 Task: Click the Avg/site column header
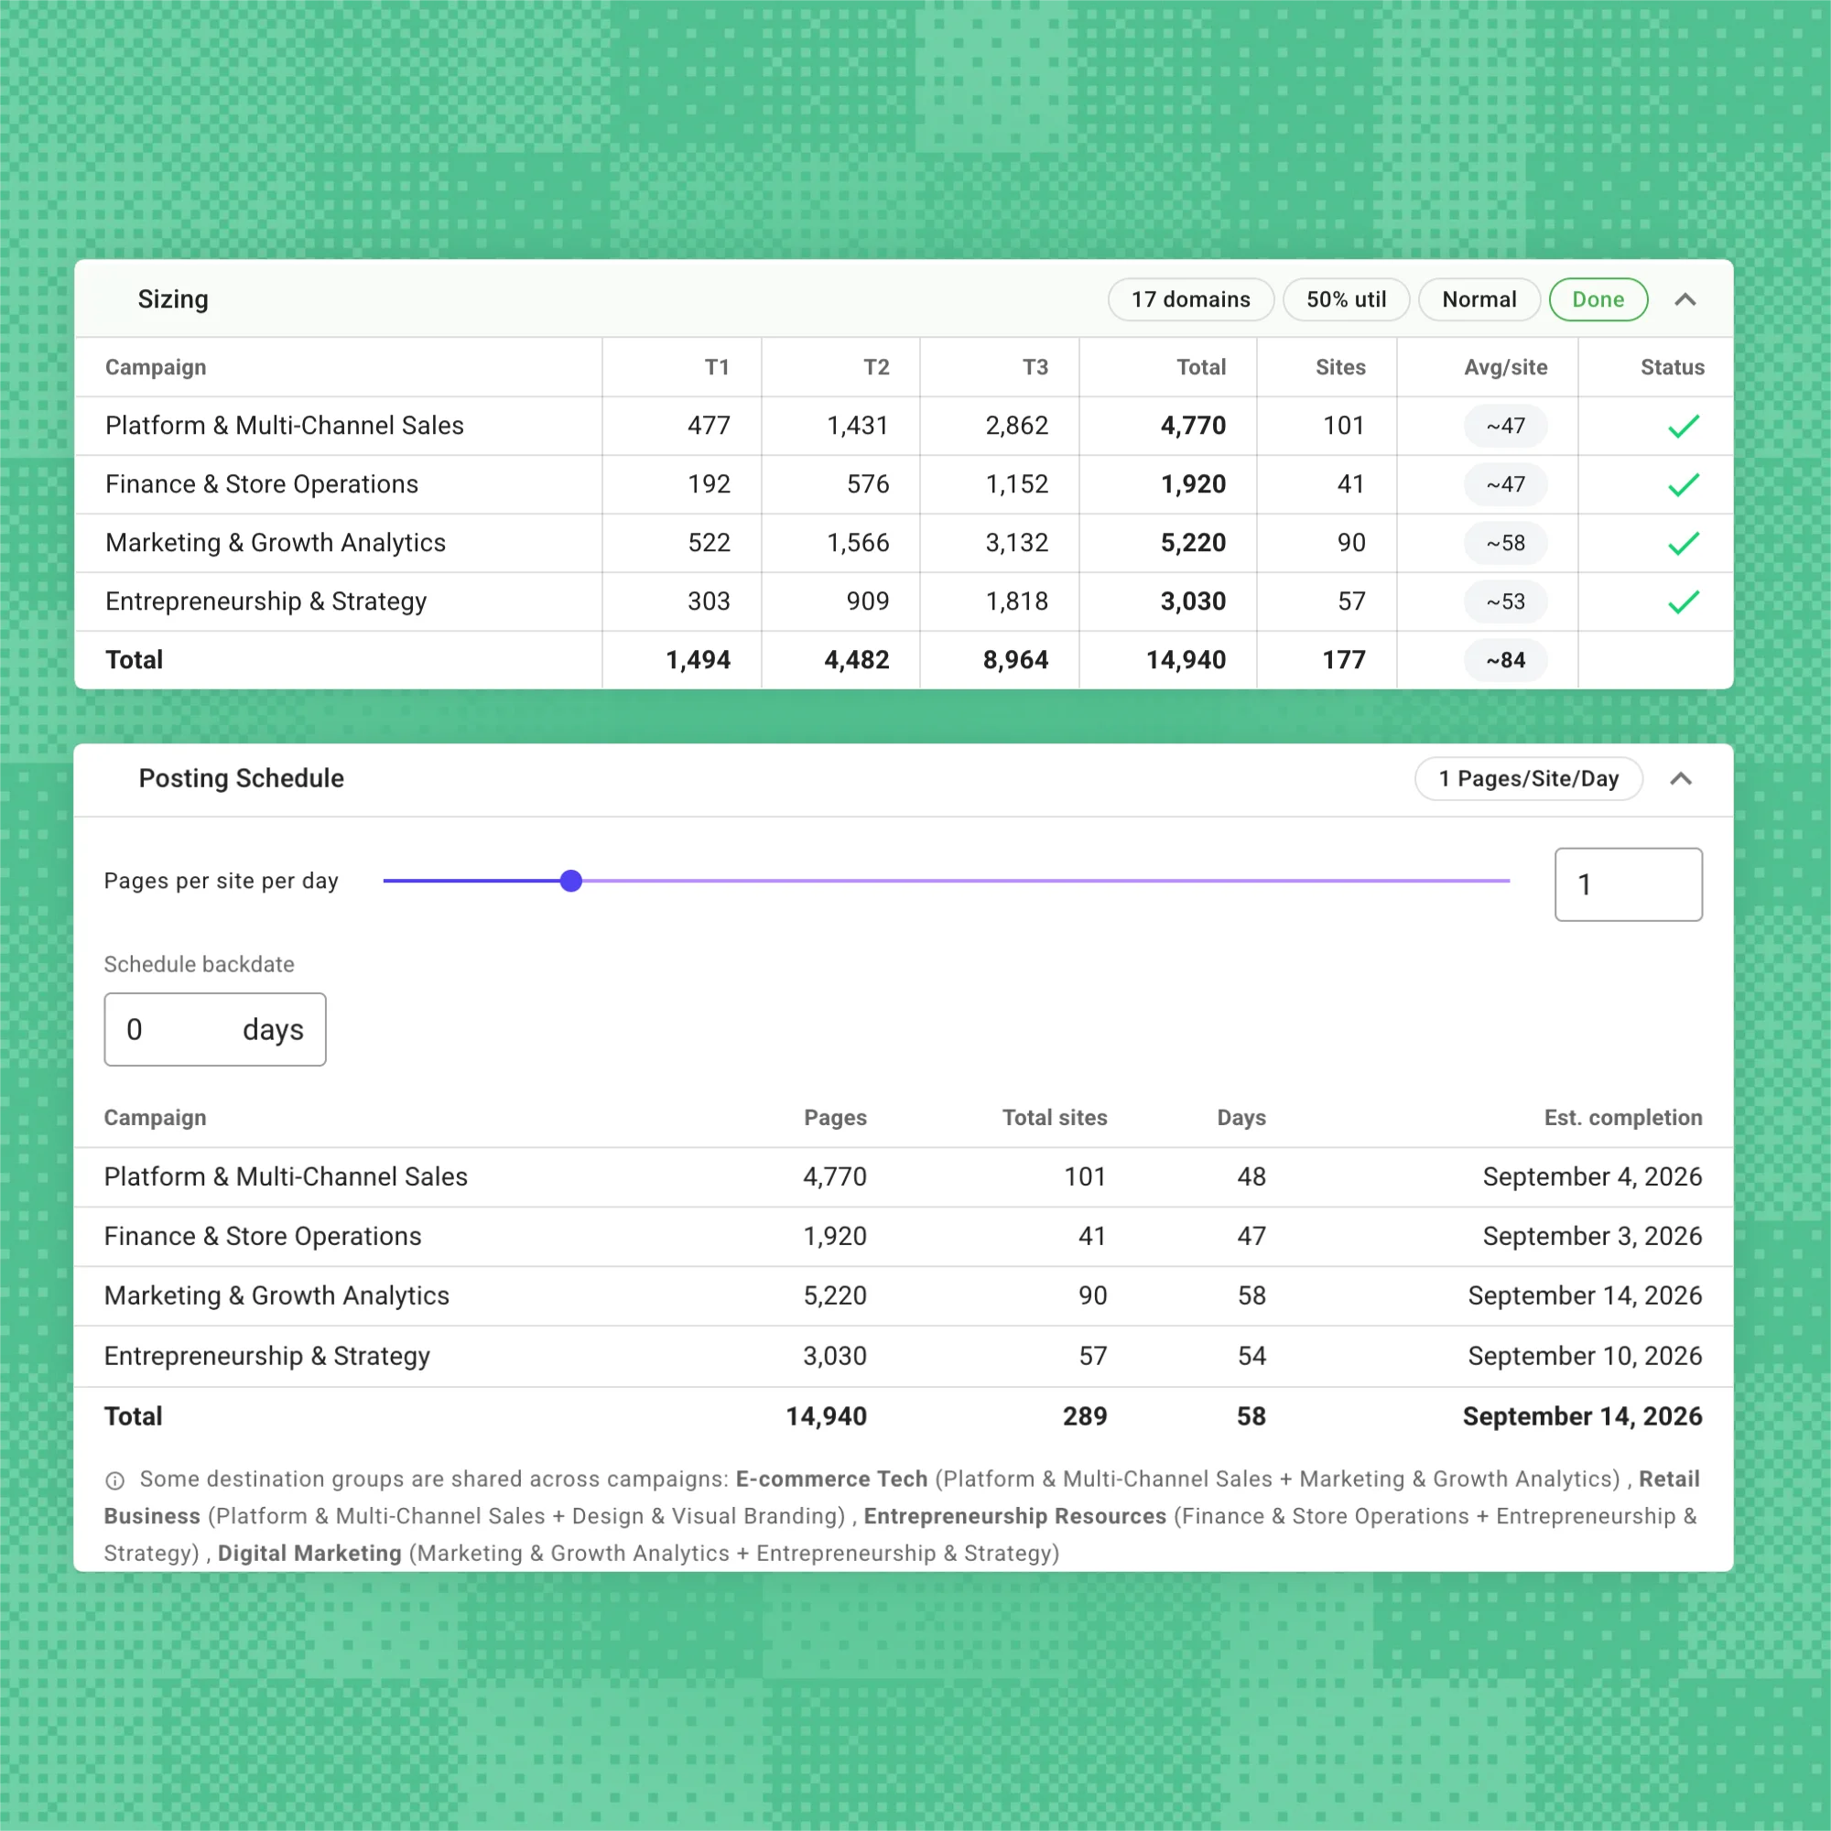click(1505, 367)
